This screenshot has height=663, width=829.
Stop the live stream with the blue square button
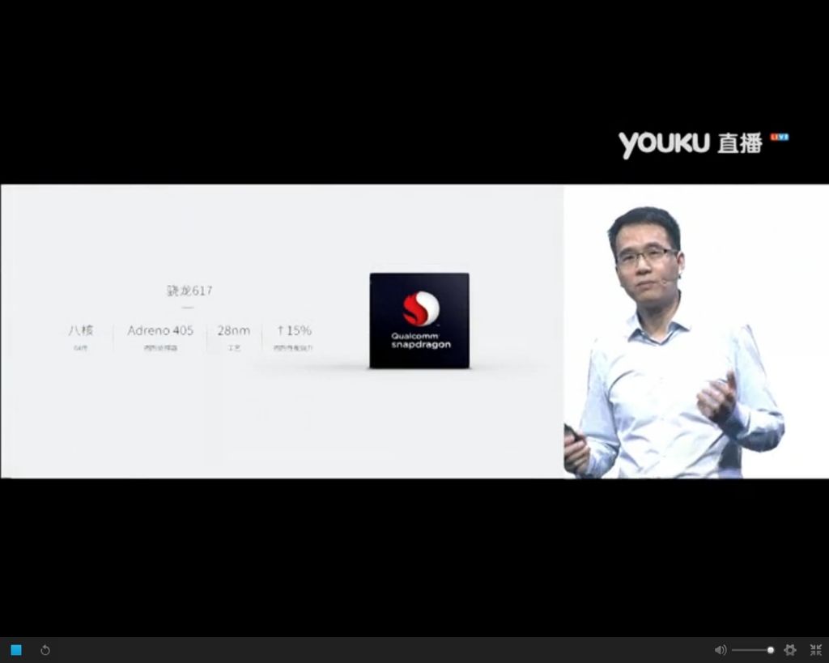point(16,650)
